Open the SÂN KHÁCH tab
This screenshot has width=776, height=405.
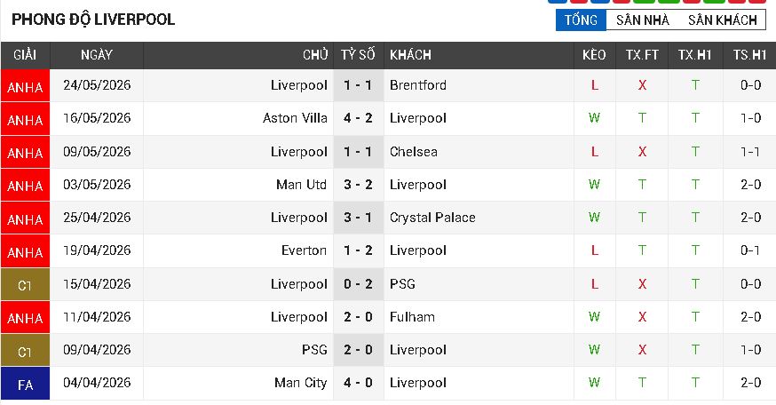click(x=722, y=20)
